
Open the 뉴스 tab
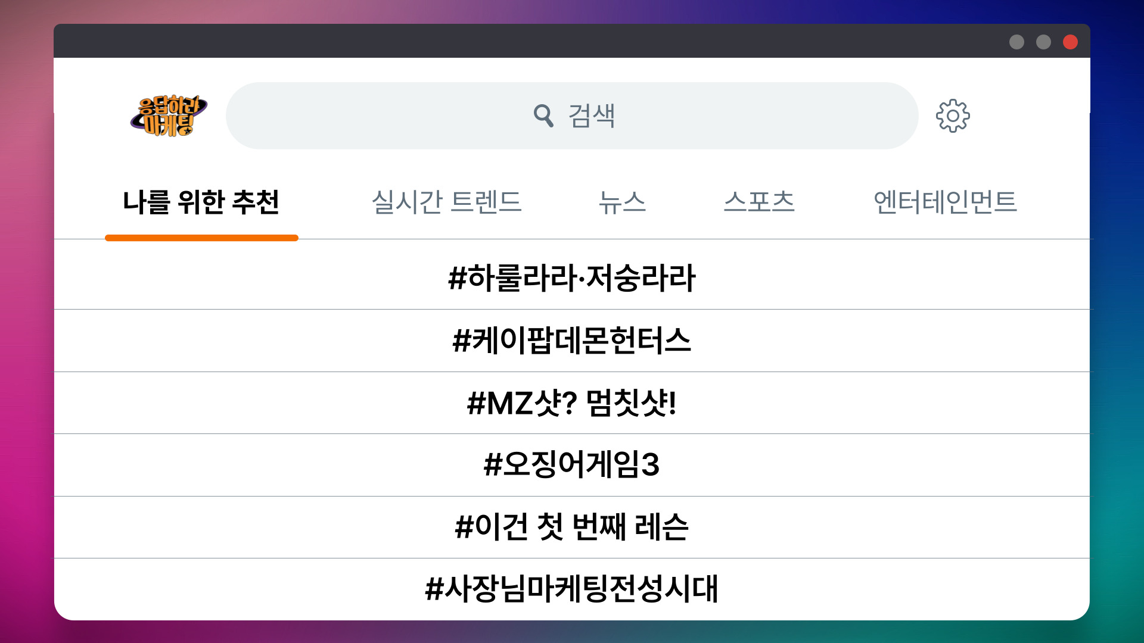[x=622, y=202]
